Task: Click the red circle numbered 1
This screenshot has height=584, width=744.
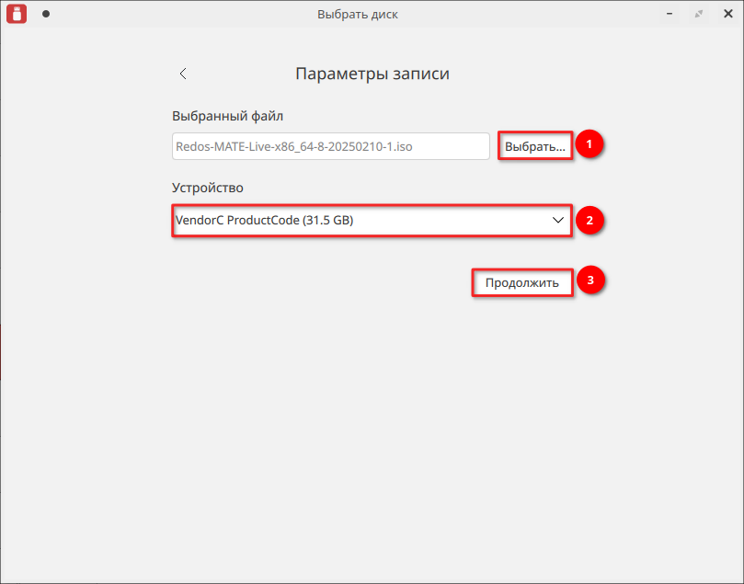Action: pyautogui.click(x=589, y=143)
